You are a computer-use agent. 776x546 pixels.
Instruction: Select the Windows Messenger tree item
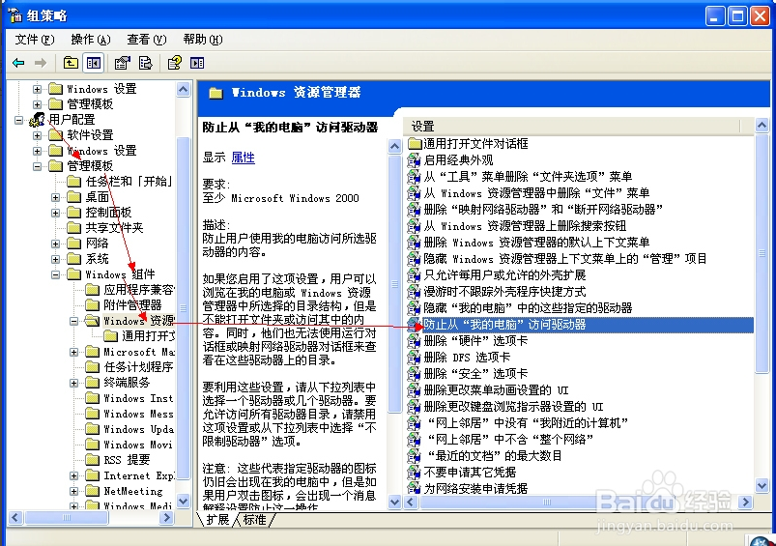coord(138,414)
